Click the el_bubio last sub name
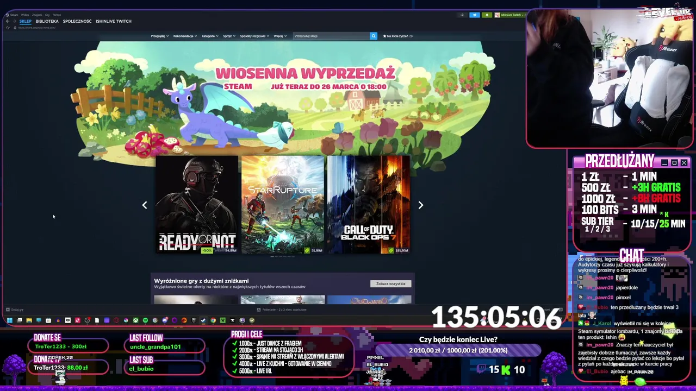The image size is (696, 391). point(141,369)
